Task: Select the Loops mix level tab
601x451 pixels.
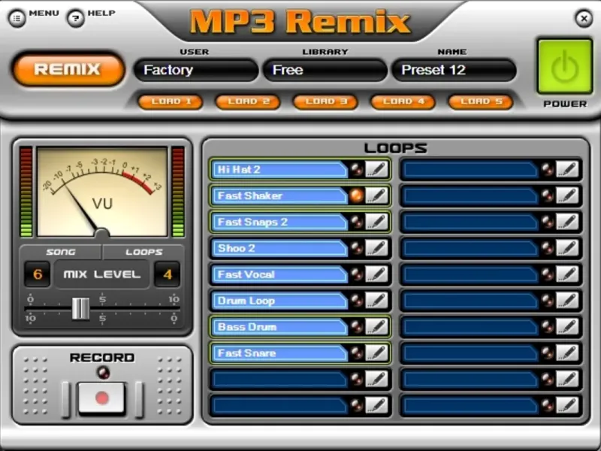Action: tap(143, 252)
